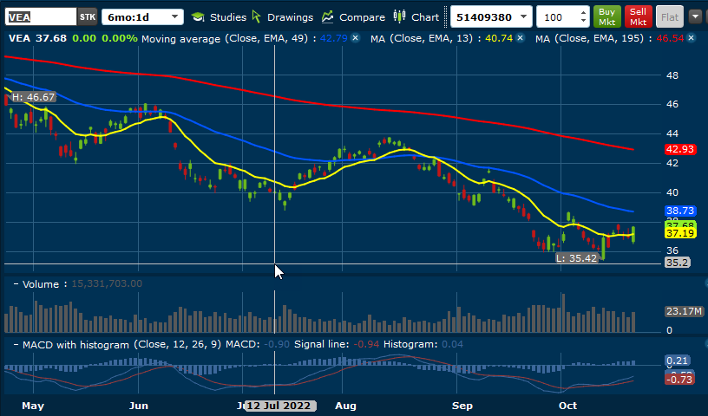The image size is (708, 416).
Task: Click the Volume panel title
Action: coord(41,284)
